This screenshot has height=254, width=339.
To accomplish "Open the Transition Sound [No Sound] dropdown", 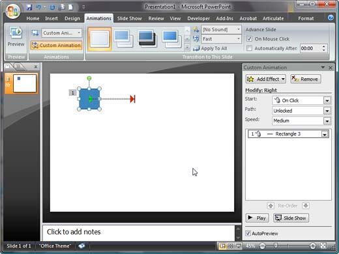I will [x=222, y=29].
